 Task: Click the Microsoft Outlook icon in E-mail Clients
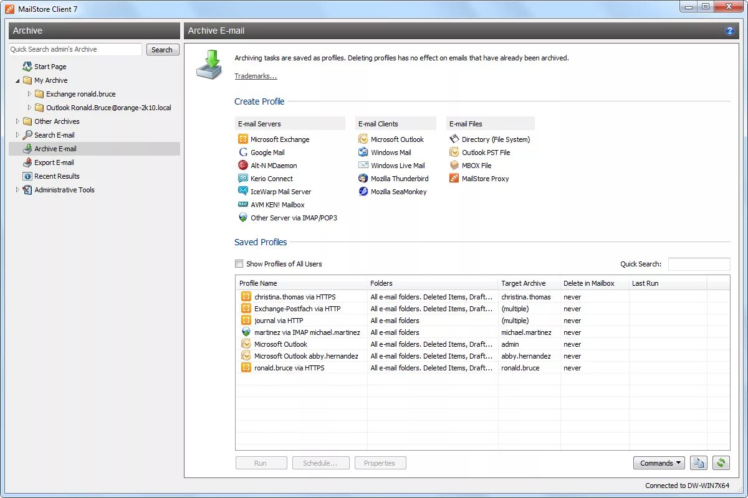[x=363, y=139]
